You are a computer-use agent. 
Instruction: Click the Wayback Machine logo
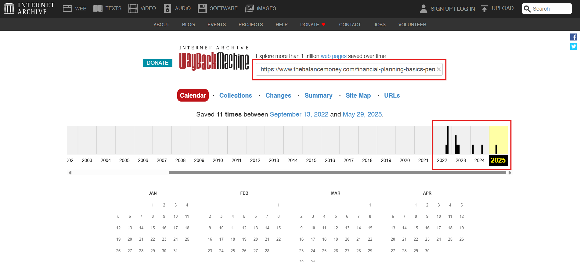pos(214,58)
